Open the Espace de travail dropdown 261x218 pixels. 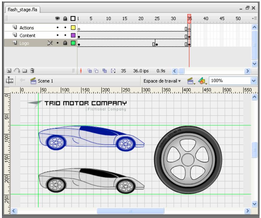tap(162, 81)
